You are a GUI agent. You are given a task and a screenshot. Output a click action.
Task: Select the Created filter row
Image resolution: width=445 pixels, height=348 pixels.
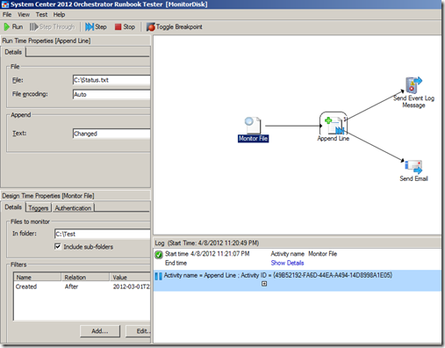[x=82, y=286]
